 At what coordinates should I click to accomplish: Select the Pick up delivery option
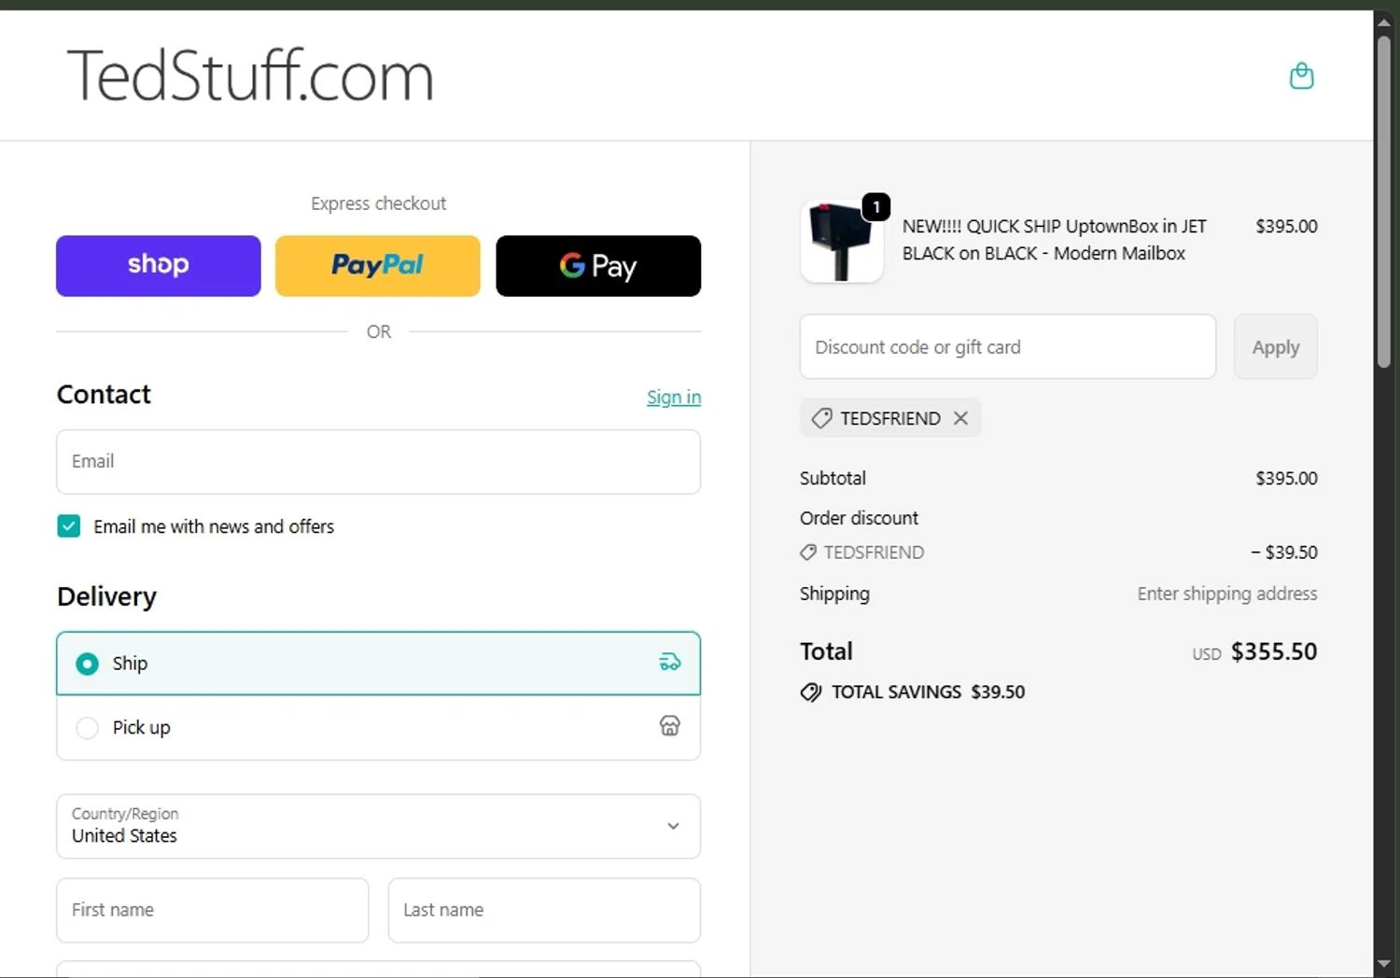(x=378, y=728)
